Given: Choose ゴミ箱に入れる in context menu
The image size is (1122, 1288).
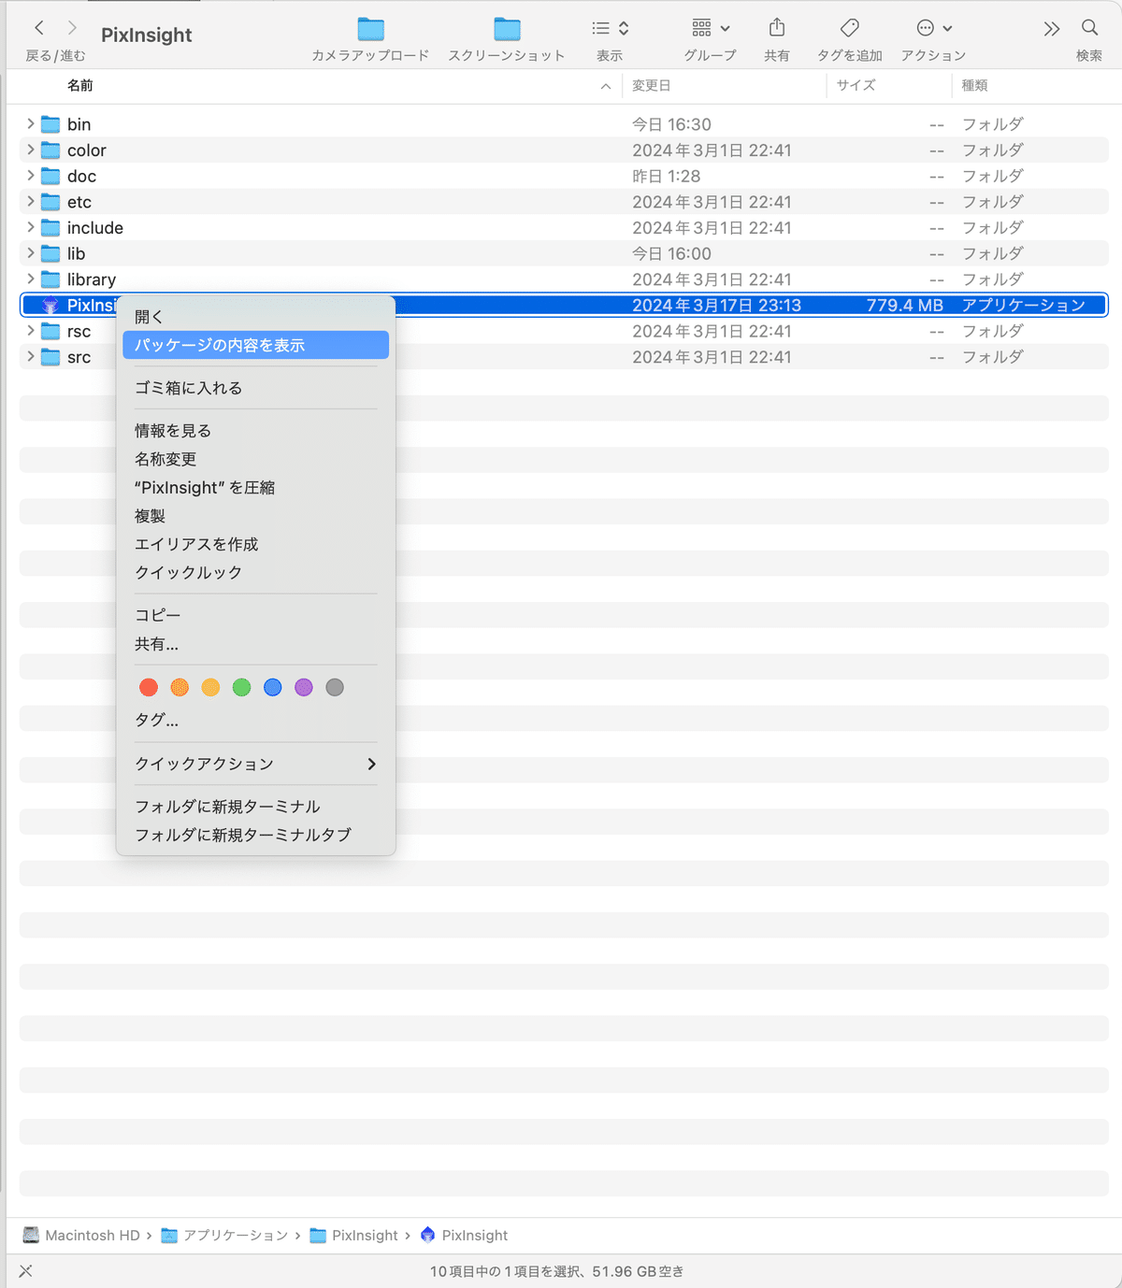Looking at the screenshot, I should point(255,388).
